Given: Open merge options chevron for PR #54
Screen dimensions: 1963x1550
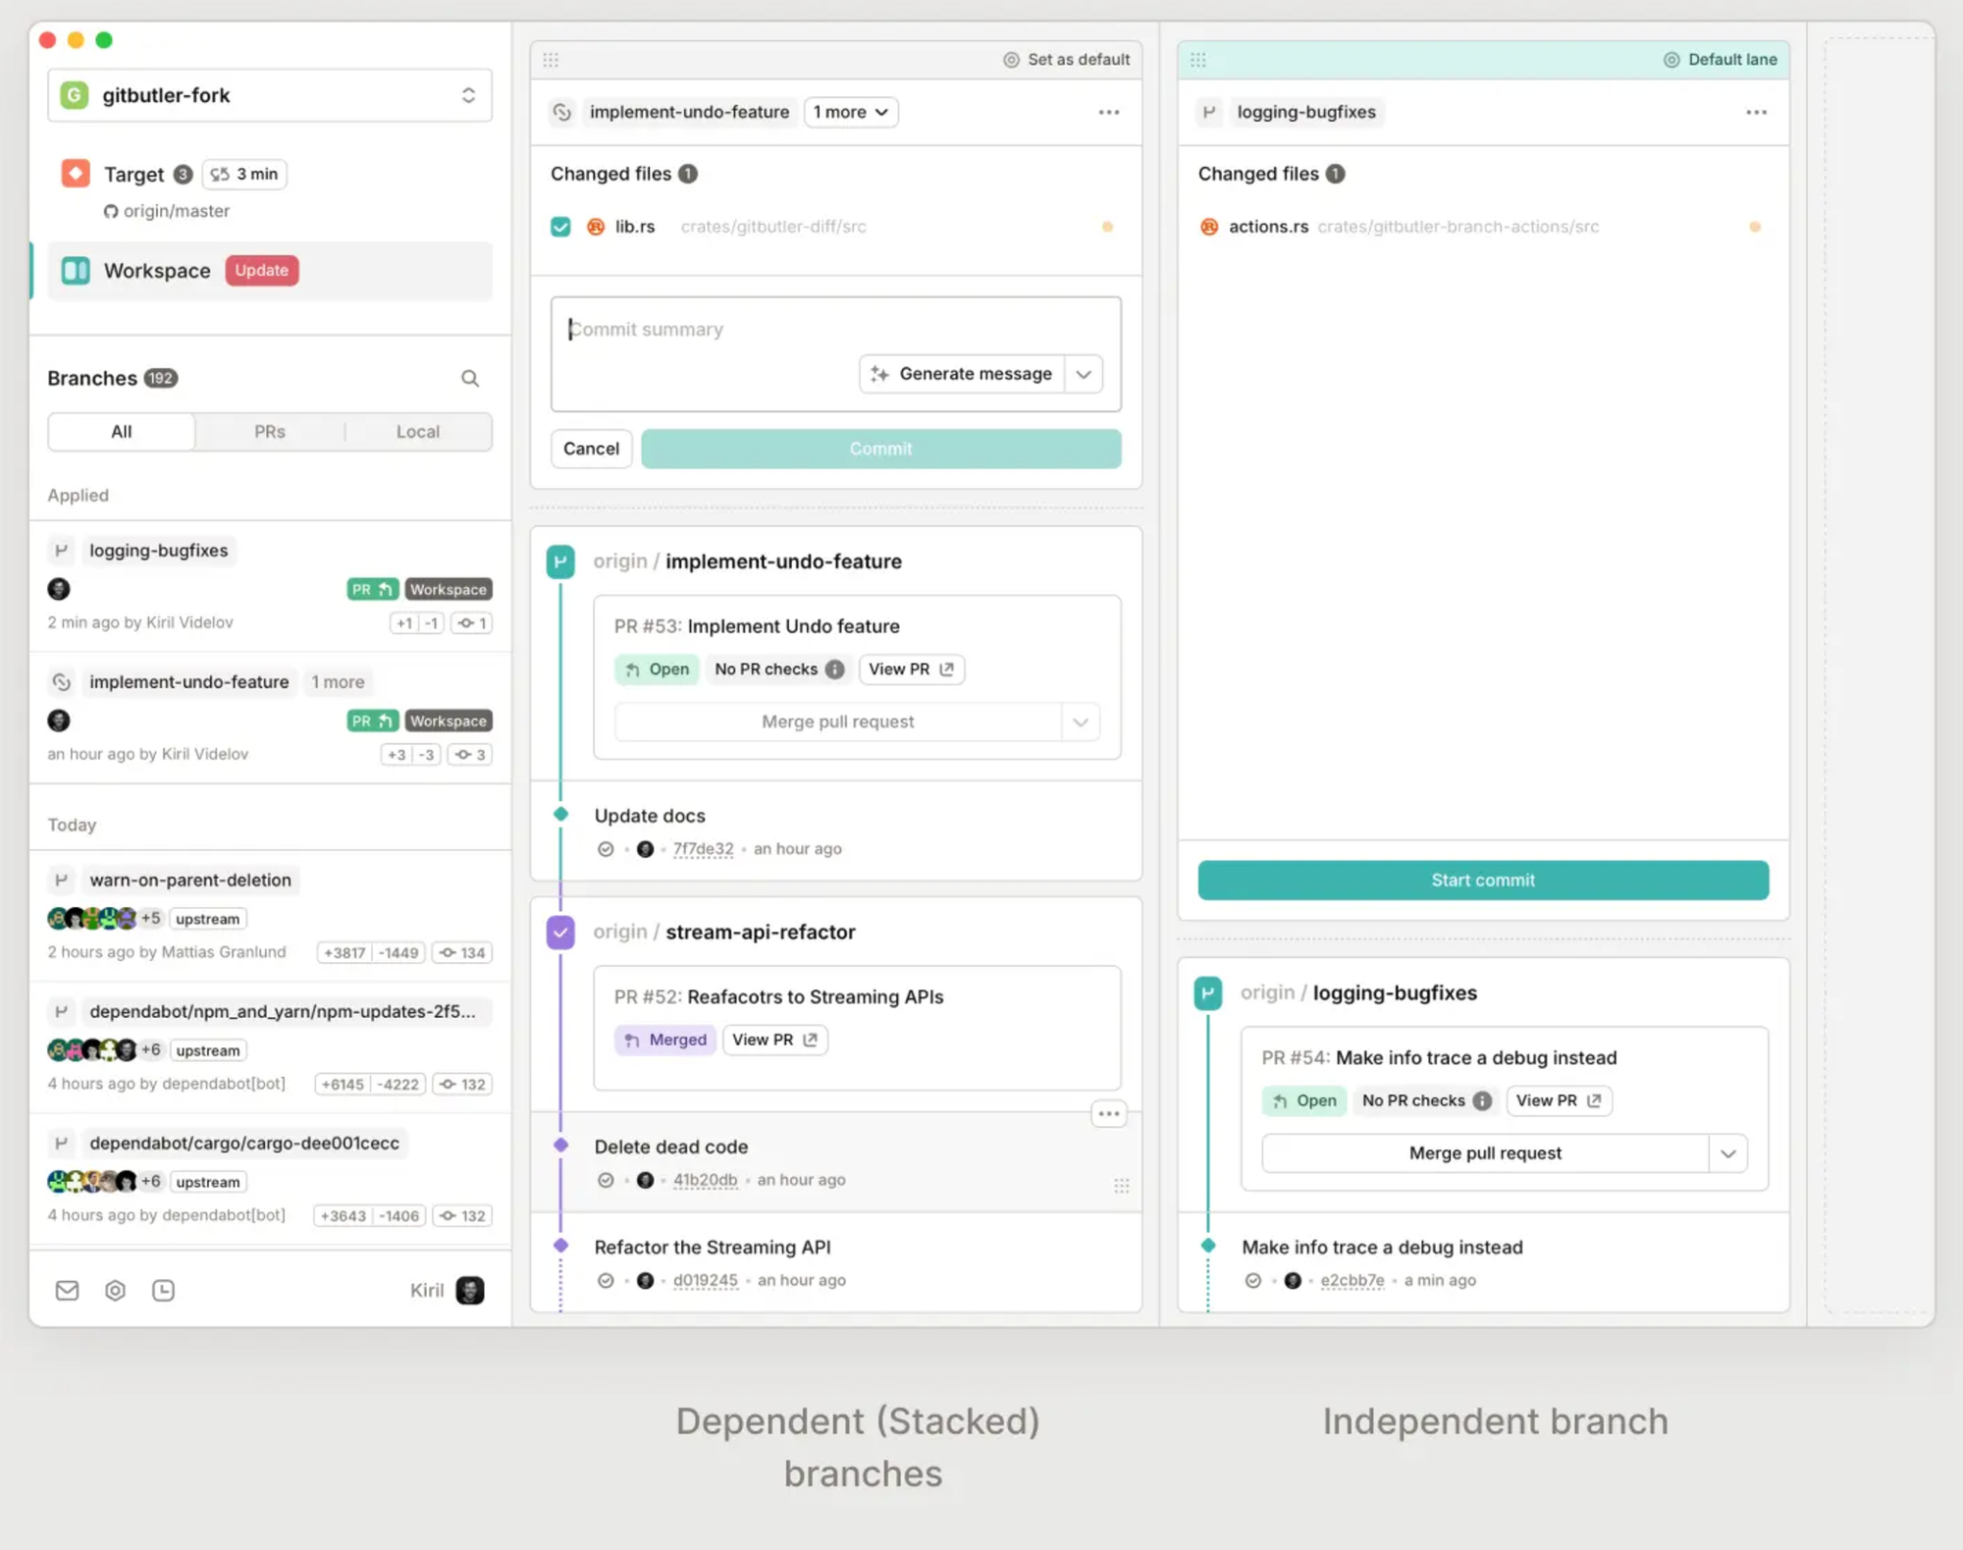Looking at the screenshot, I should 1728,1153.
